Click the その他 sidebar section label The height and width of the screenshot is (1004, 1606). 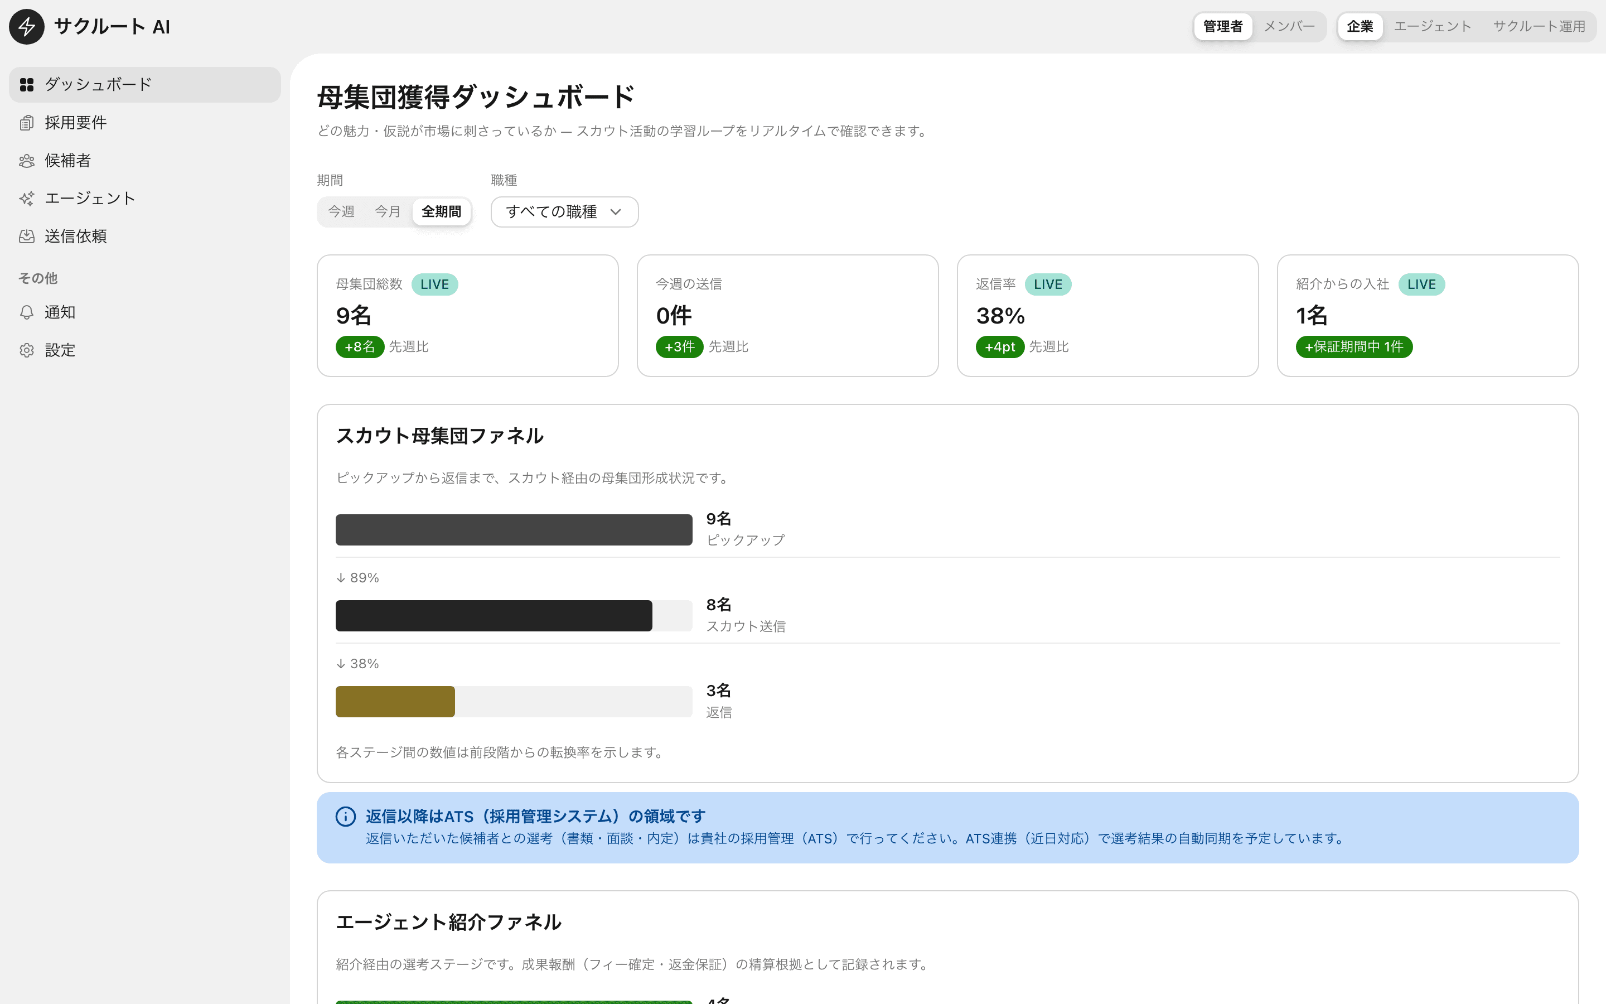pyautogui.click(x=38, y=278)
